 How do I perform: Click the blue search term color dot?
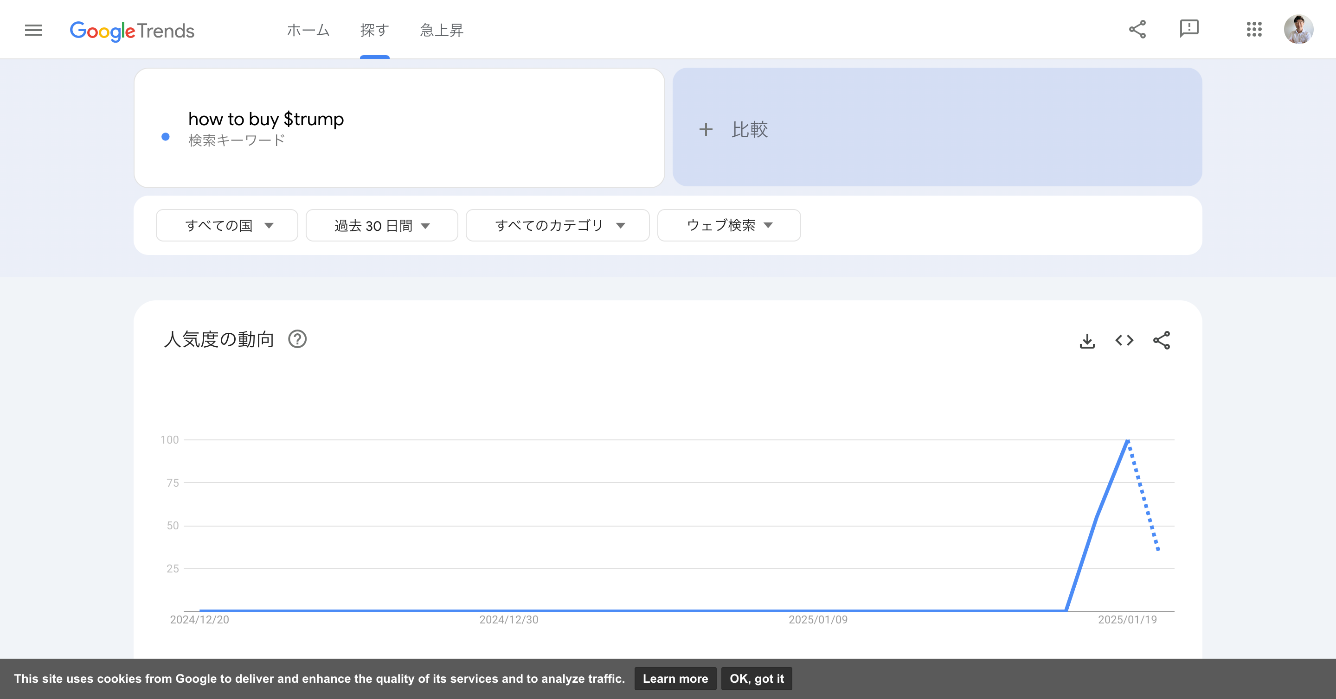pos(166,137)
